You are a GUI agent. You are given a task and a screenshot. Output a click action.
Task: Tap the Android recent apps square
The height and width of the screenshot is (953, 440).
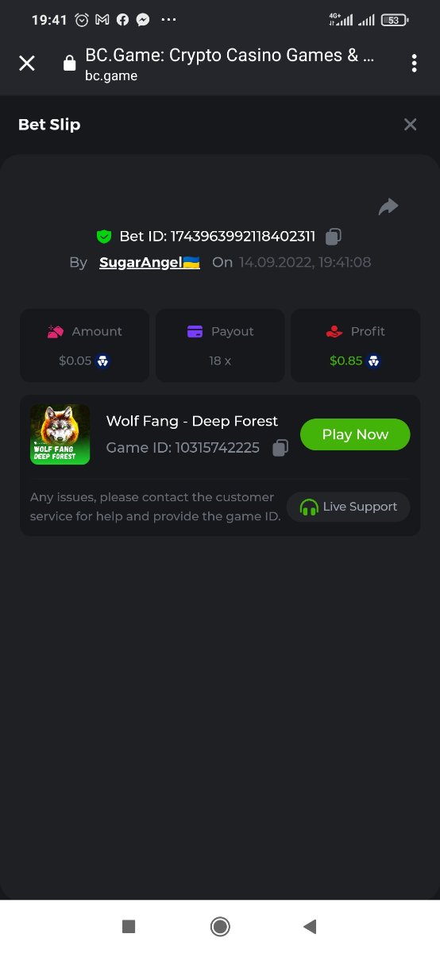point(129,926)
